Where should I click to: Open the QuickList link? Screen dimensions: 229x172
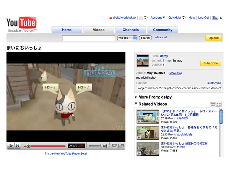175,18
